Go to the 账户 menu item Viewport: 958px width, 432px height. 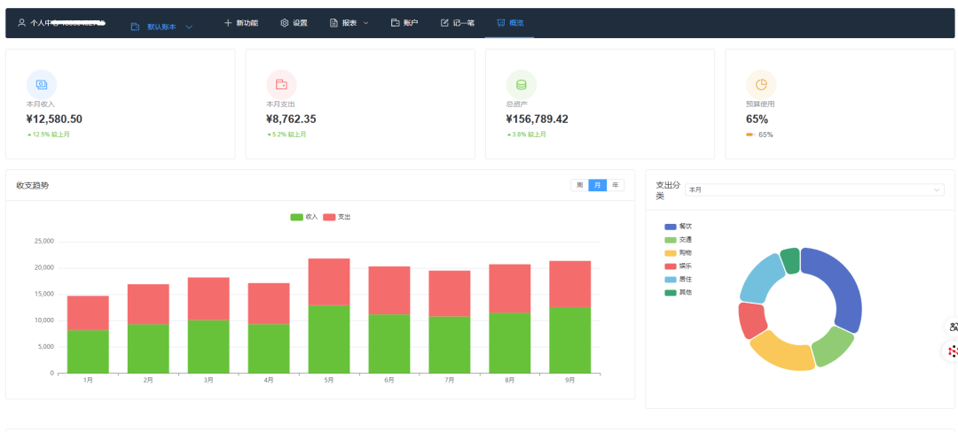pos(404,23)
